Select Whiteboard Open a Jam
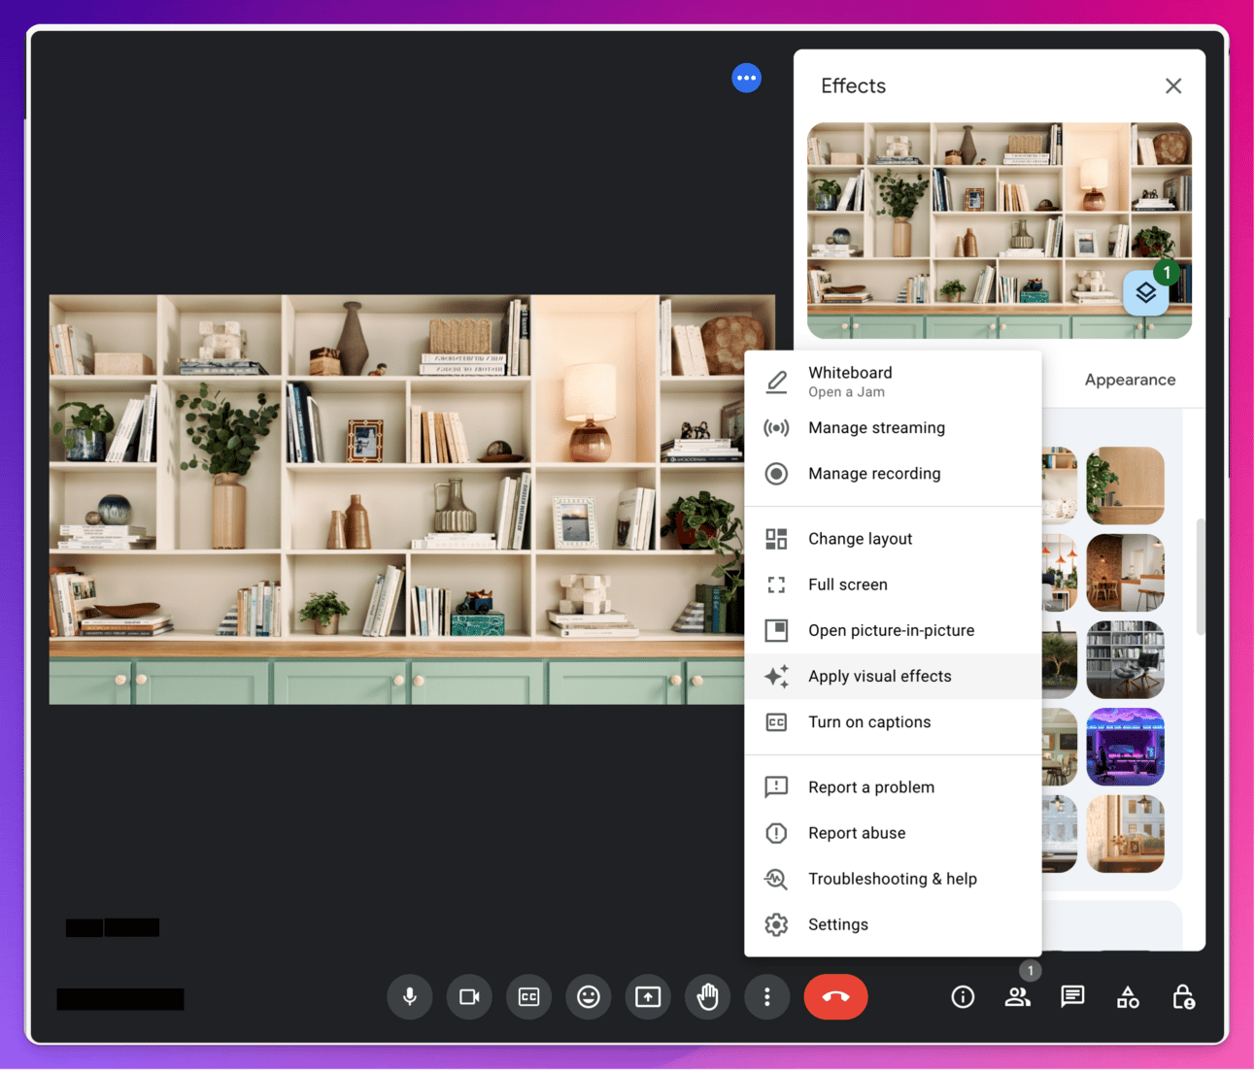This screenshot has width=1255, height=1070. [893, 382]
